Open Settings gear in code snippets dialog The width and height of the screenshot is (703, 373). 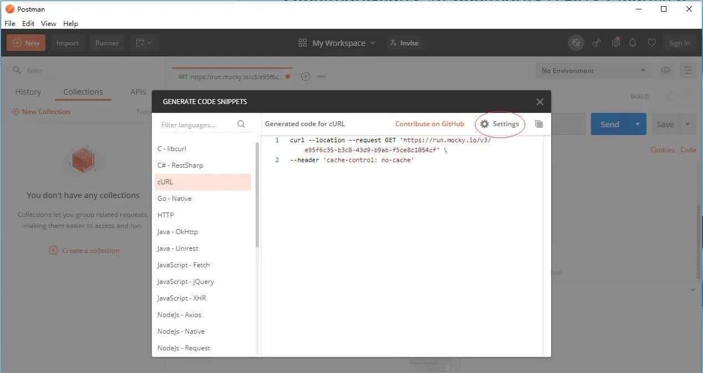coord(500,124)
